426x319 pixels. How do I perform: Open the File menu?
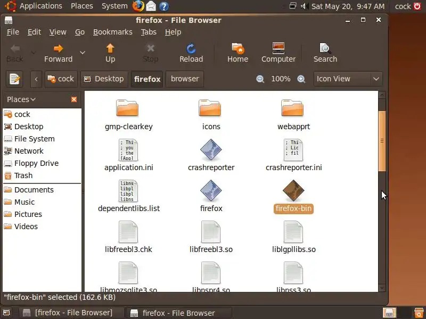[x=13, y=32]
